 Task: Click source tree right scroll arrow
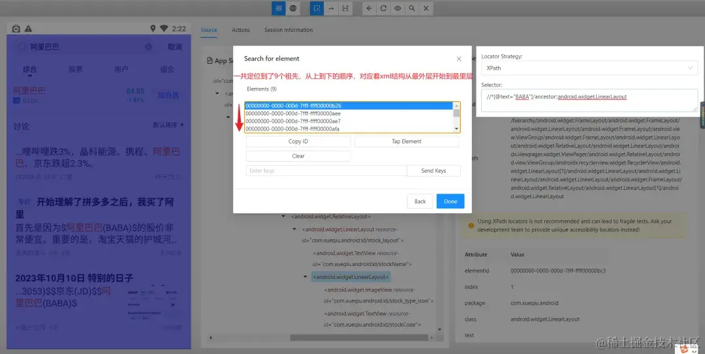pos(432,338)
